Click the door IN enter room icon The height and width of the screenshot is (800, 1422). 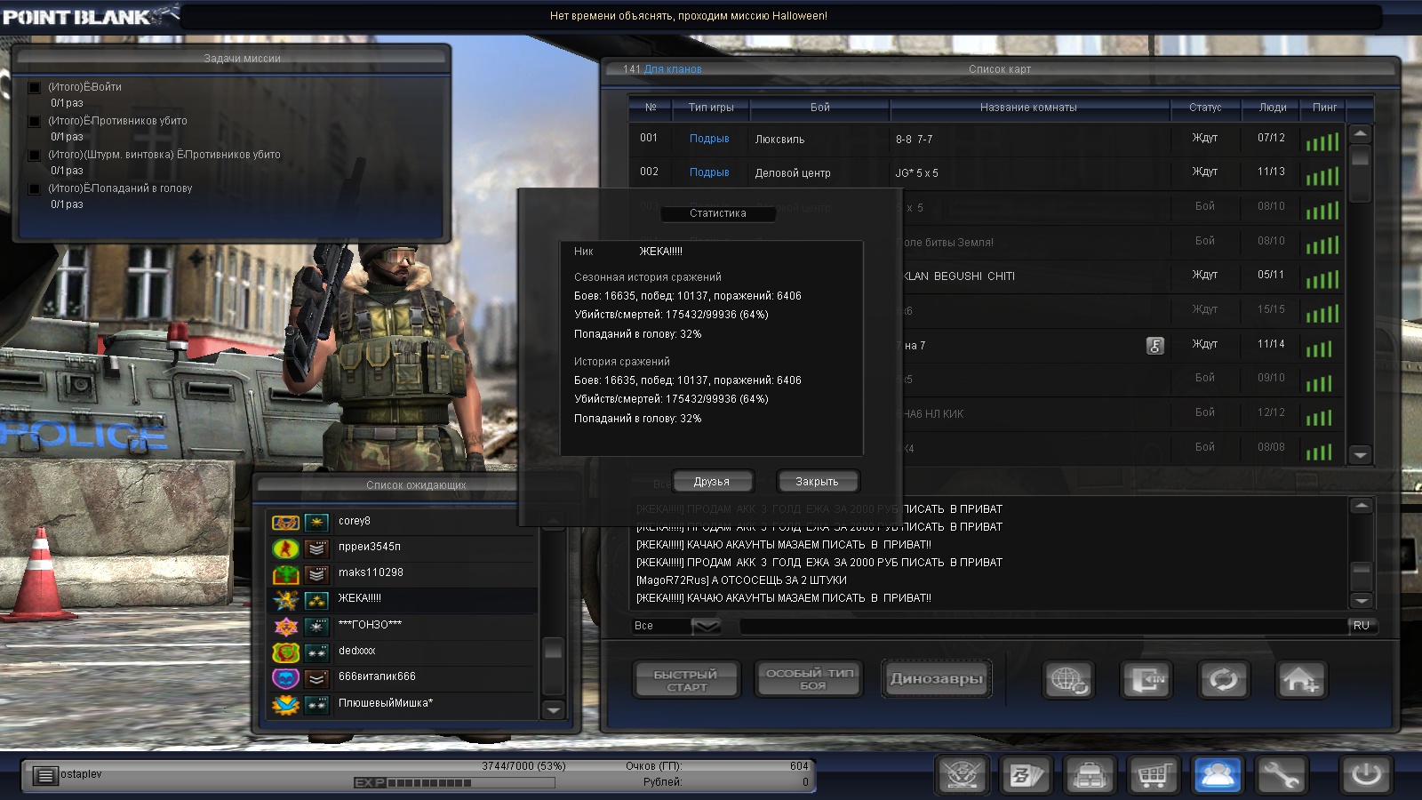tap(1146, 680)
